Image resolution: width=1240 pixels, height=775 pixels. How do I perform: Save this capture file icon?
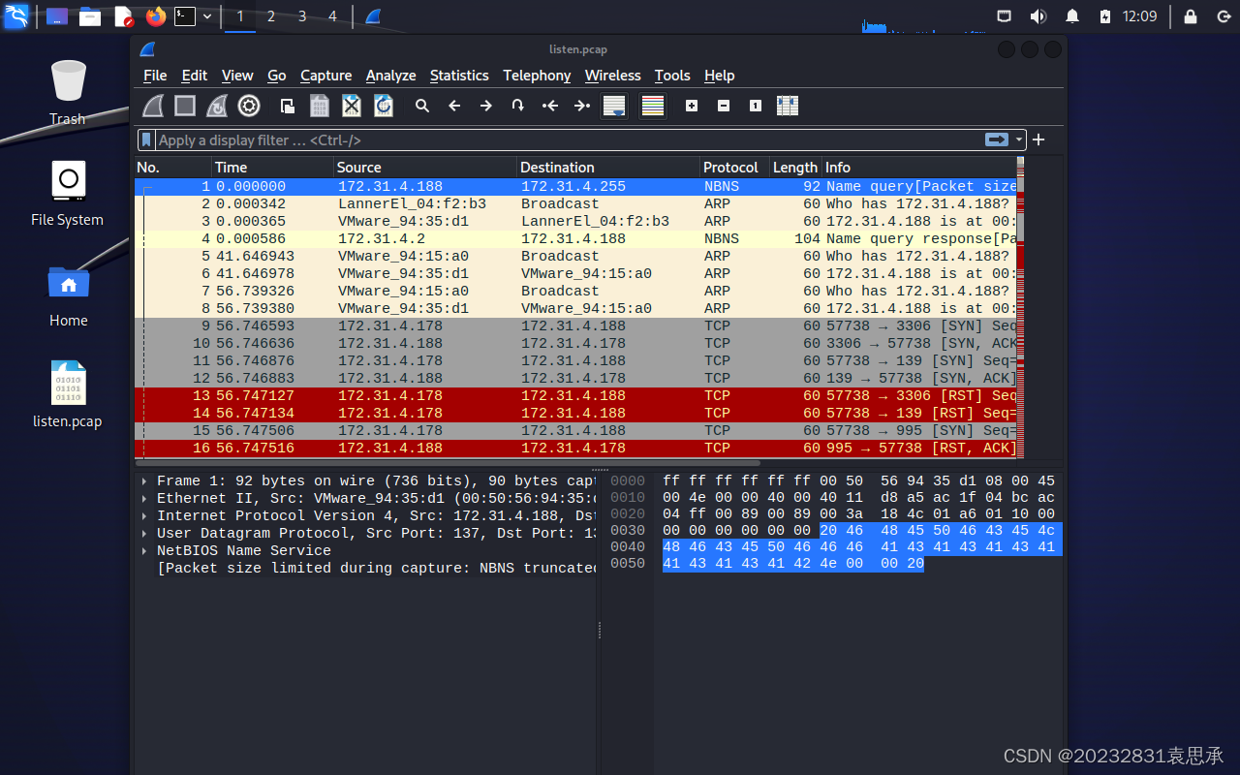pyautogui.click(x=319, y=106)
